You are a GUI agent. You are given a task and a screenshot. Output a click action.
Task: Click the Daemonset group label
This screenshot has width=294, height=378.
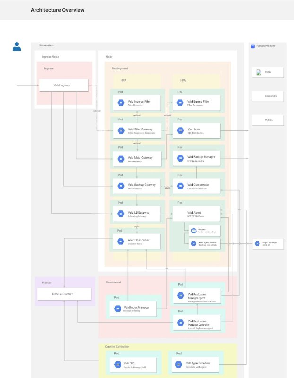(x=113, y=282)
